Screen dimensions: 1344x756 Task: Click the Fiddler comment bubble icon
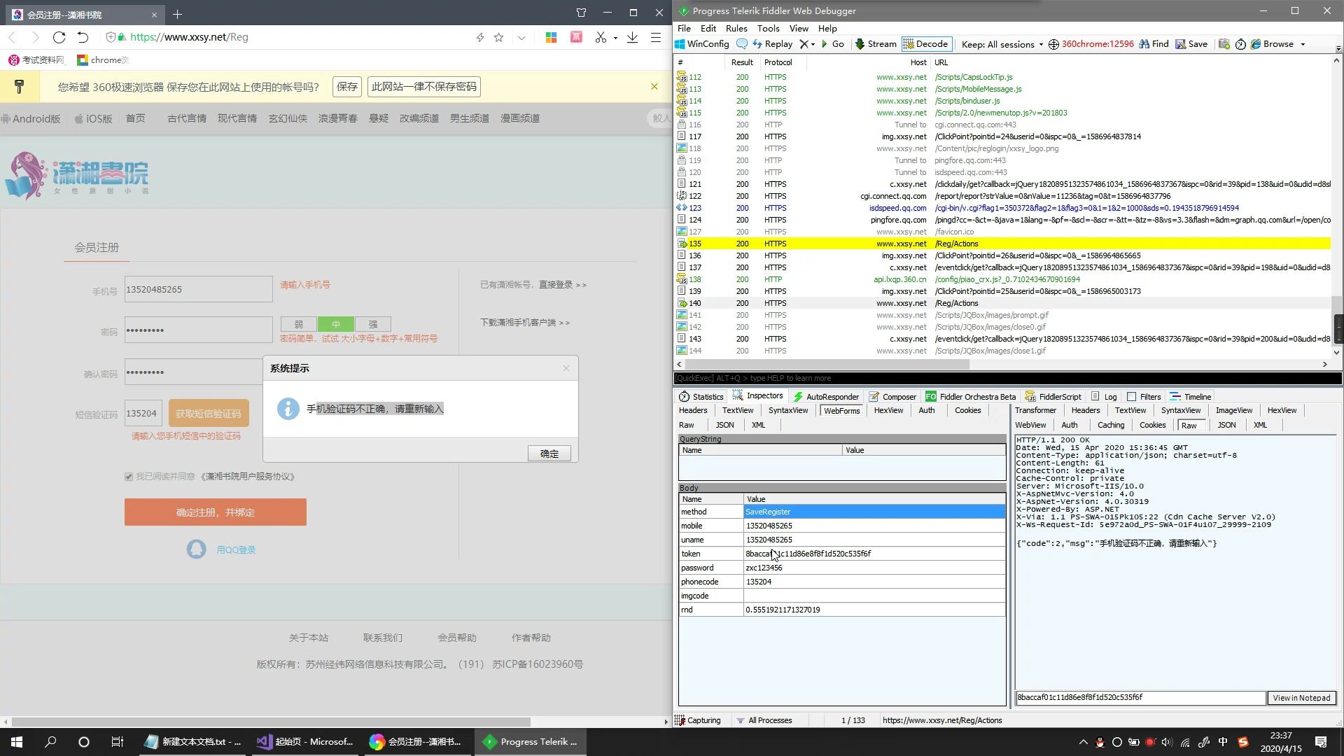[742, 43]
